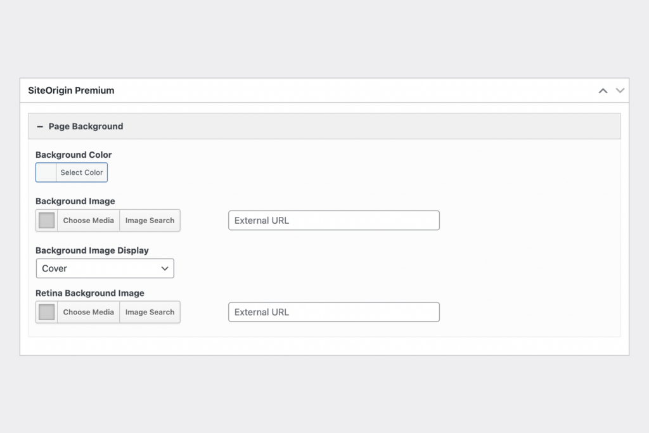Choose Media for the Retina Background Image
The width and height of the screenshot is (649, 433).
(x=88, y=312)
